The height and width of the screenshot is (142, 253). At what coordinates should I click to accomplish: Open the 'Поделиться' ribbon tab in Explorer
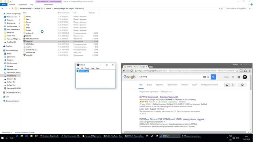click(x=23, y=5)
